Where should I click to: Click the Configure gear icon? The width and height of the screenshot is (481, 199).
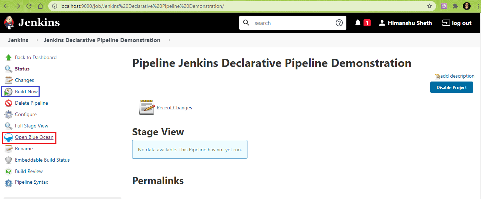pos(9,114)
